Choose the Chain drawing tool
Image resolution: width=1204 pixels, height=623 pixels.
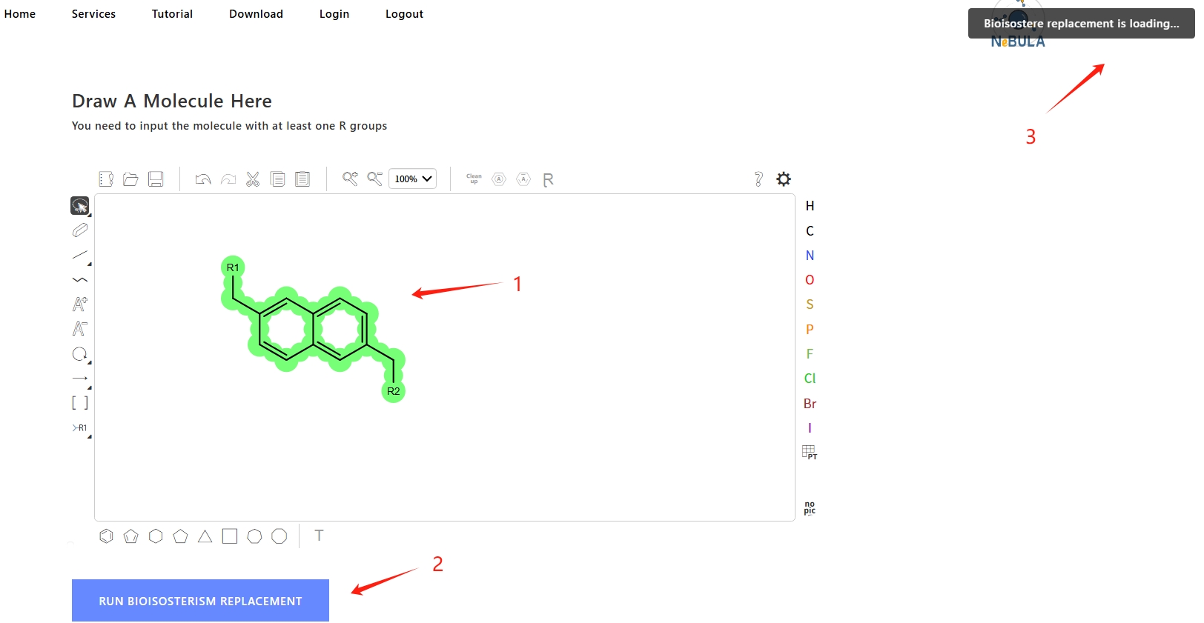pos(80,280)
